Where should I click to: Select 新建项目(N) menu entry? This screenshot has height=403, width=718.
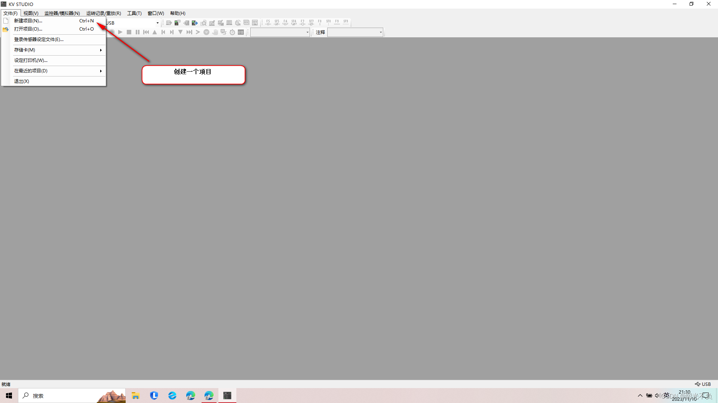(28, 21)
